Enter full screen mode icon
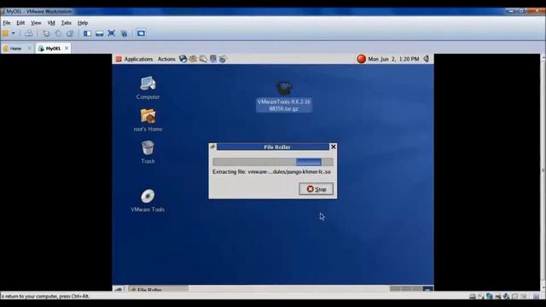Viewport: 546px width, 307px height. click(x=112, y=33)
